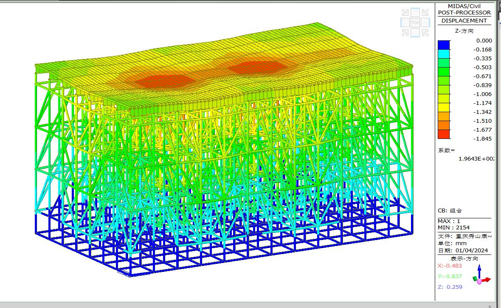Viewport: 501px width, 308px height.
Task: Select the square above TOP in view navigator
Action: 415,13
